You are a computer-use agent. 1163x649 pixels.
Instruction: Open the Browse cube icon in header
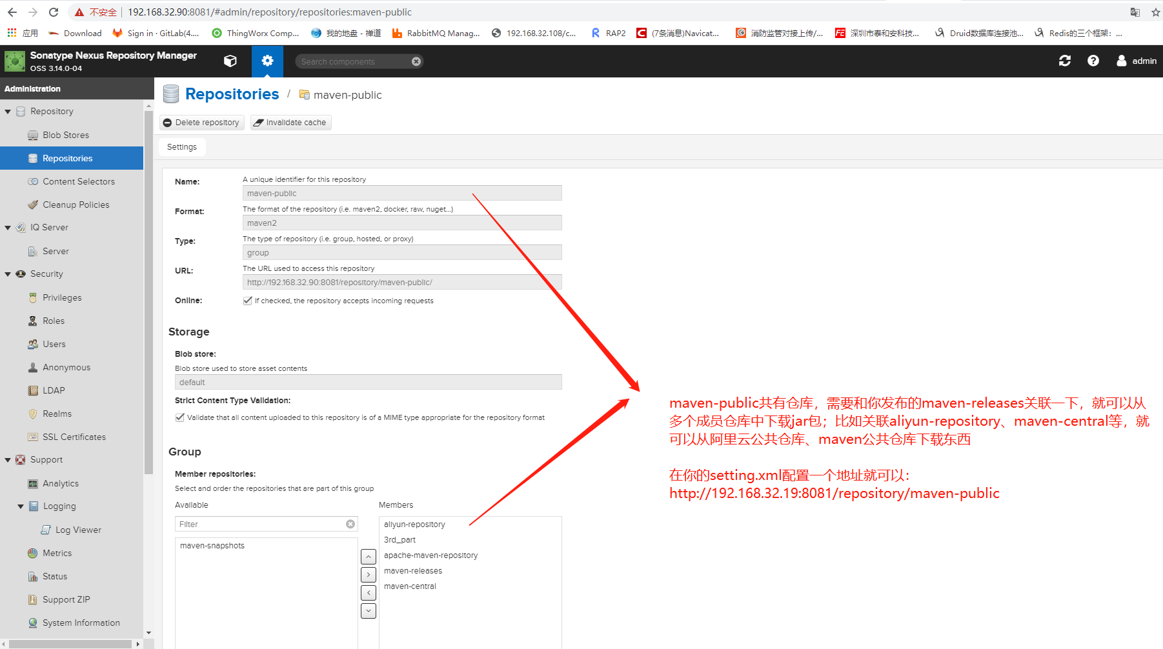point(230,61)
